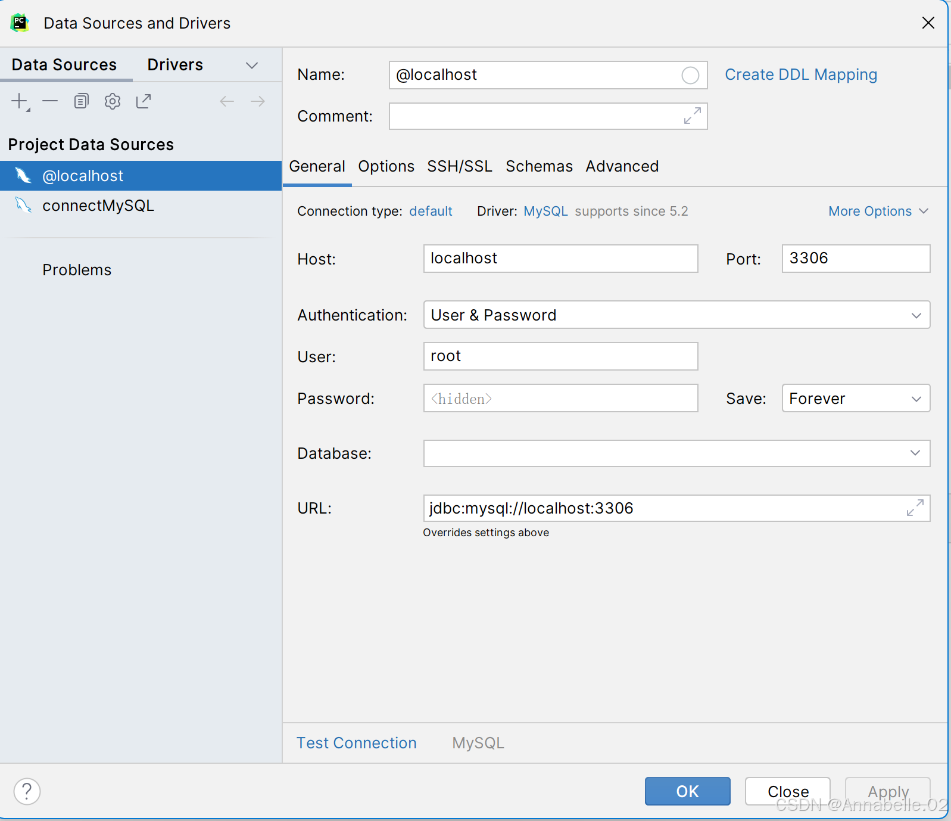Go back with left arrow icon

(227, 101)
